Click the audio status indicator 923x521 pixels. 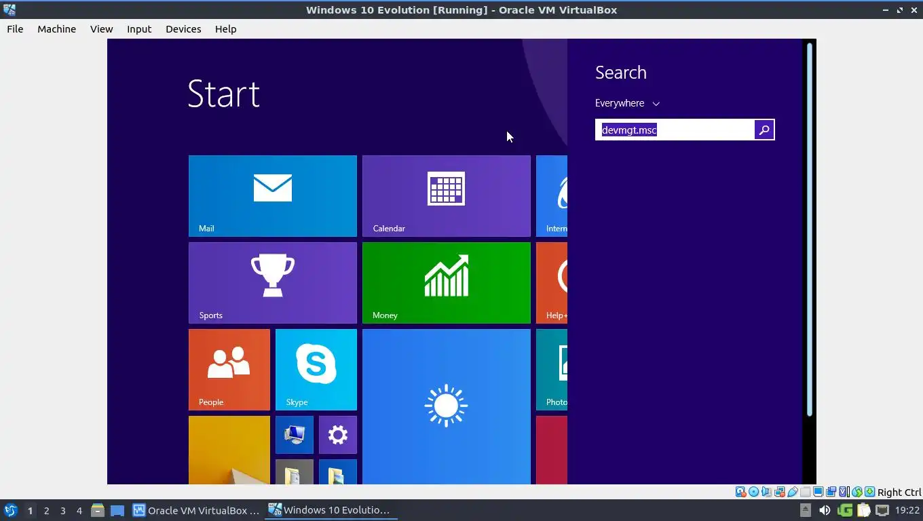coord(766,492)
